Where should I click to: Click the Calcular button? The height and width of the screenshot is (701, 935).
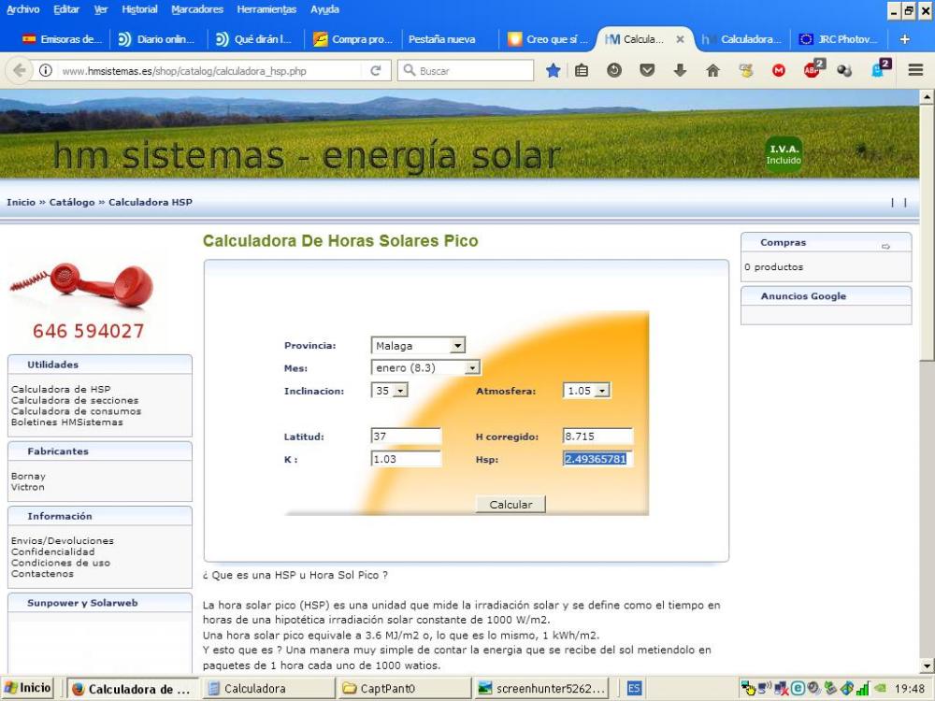511,505
